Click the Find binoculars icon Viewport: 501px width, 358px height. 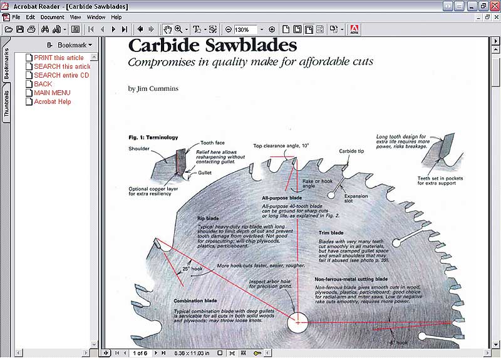[x=45, y=29]
